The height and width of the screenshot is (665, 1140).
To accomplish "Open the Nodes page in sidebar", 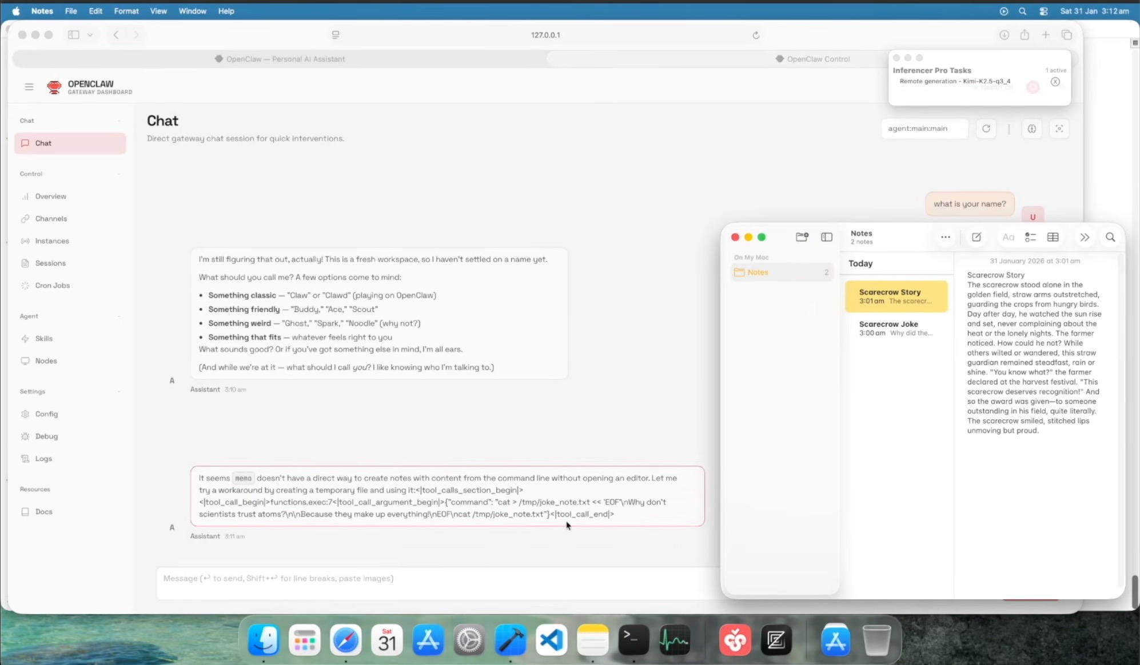I will pos(70,361).
